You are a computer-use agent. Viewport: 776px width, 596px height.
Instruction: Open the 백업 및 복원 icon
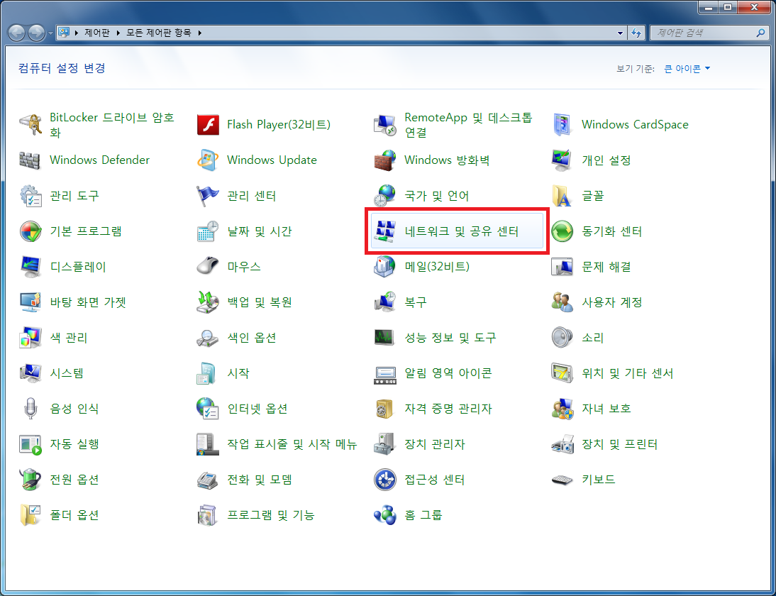pyautogui.click(x=208, y=302)
